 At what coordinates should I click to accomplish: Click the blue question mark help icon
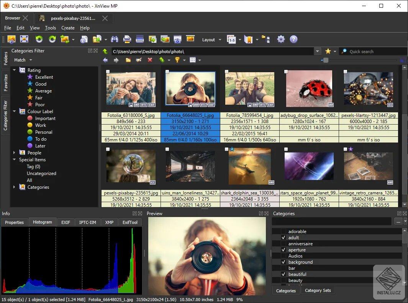293,39
